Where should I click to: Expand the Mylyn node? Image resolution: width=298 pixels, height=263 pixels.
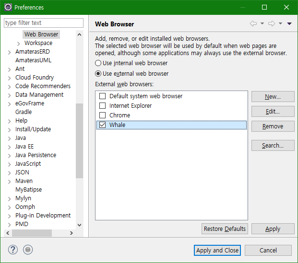[10, 199]
